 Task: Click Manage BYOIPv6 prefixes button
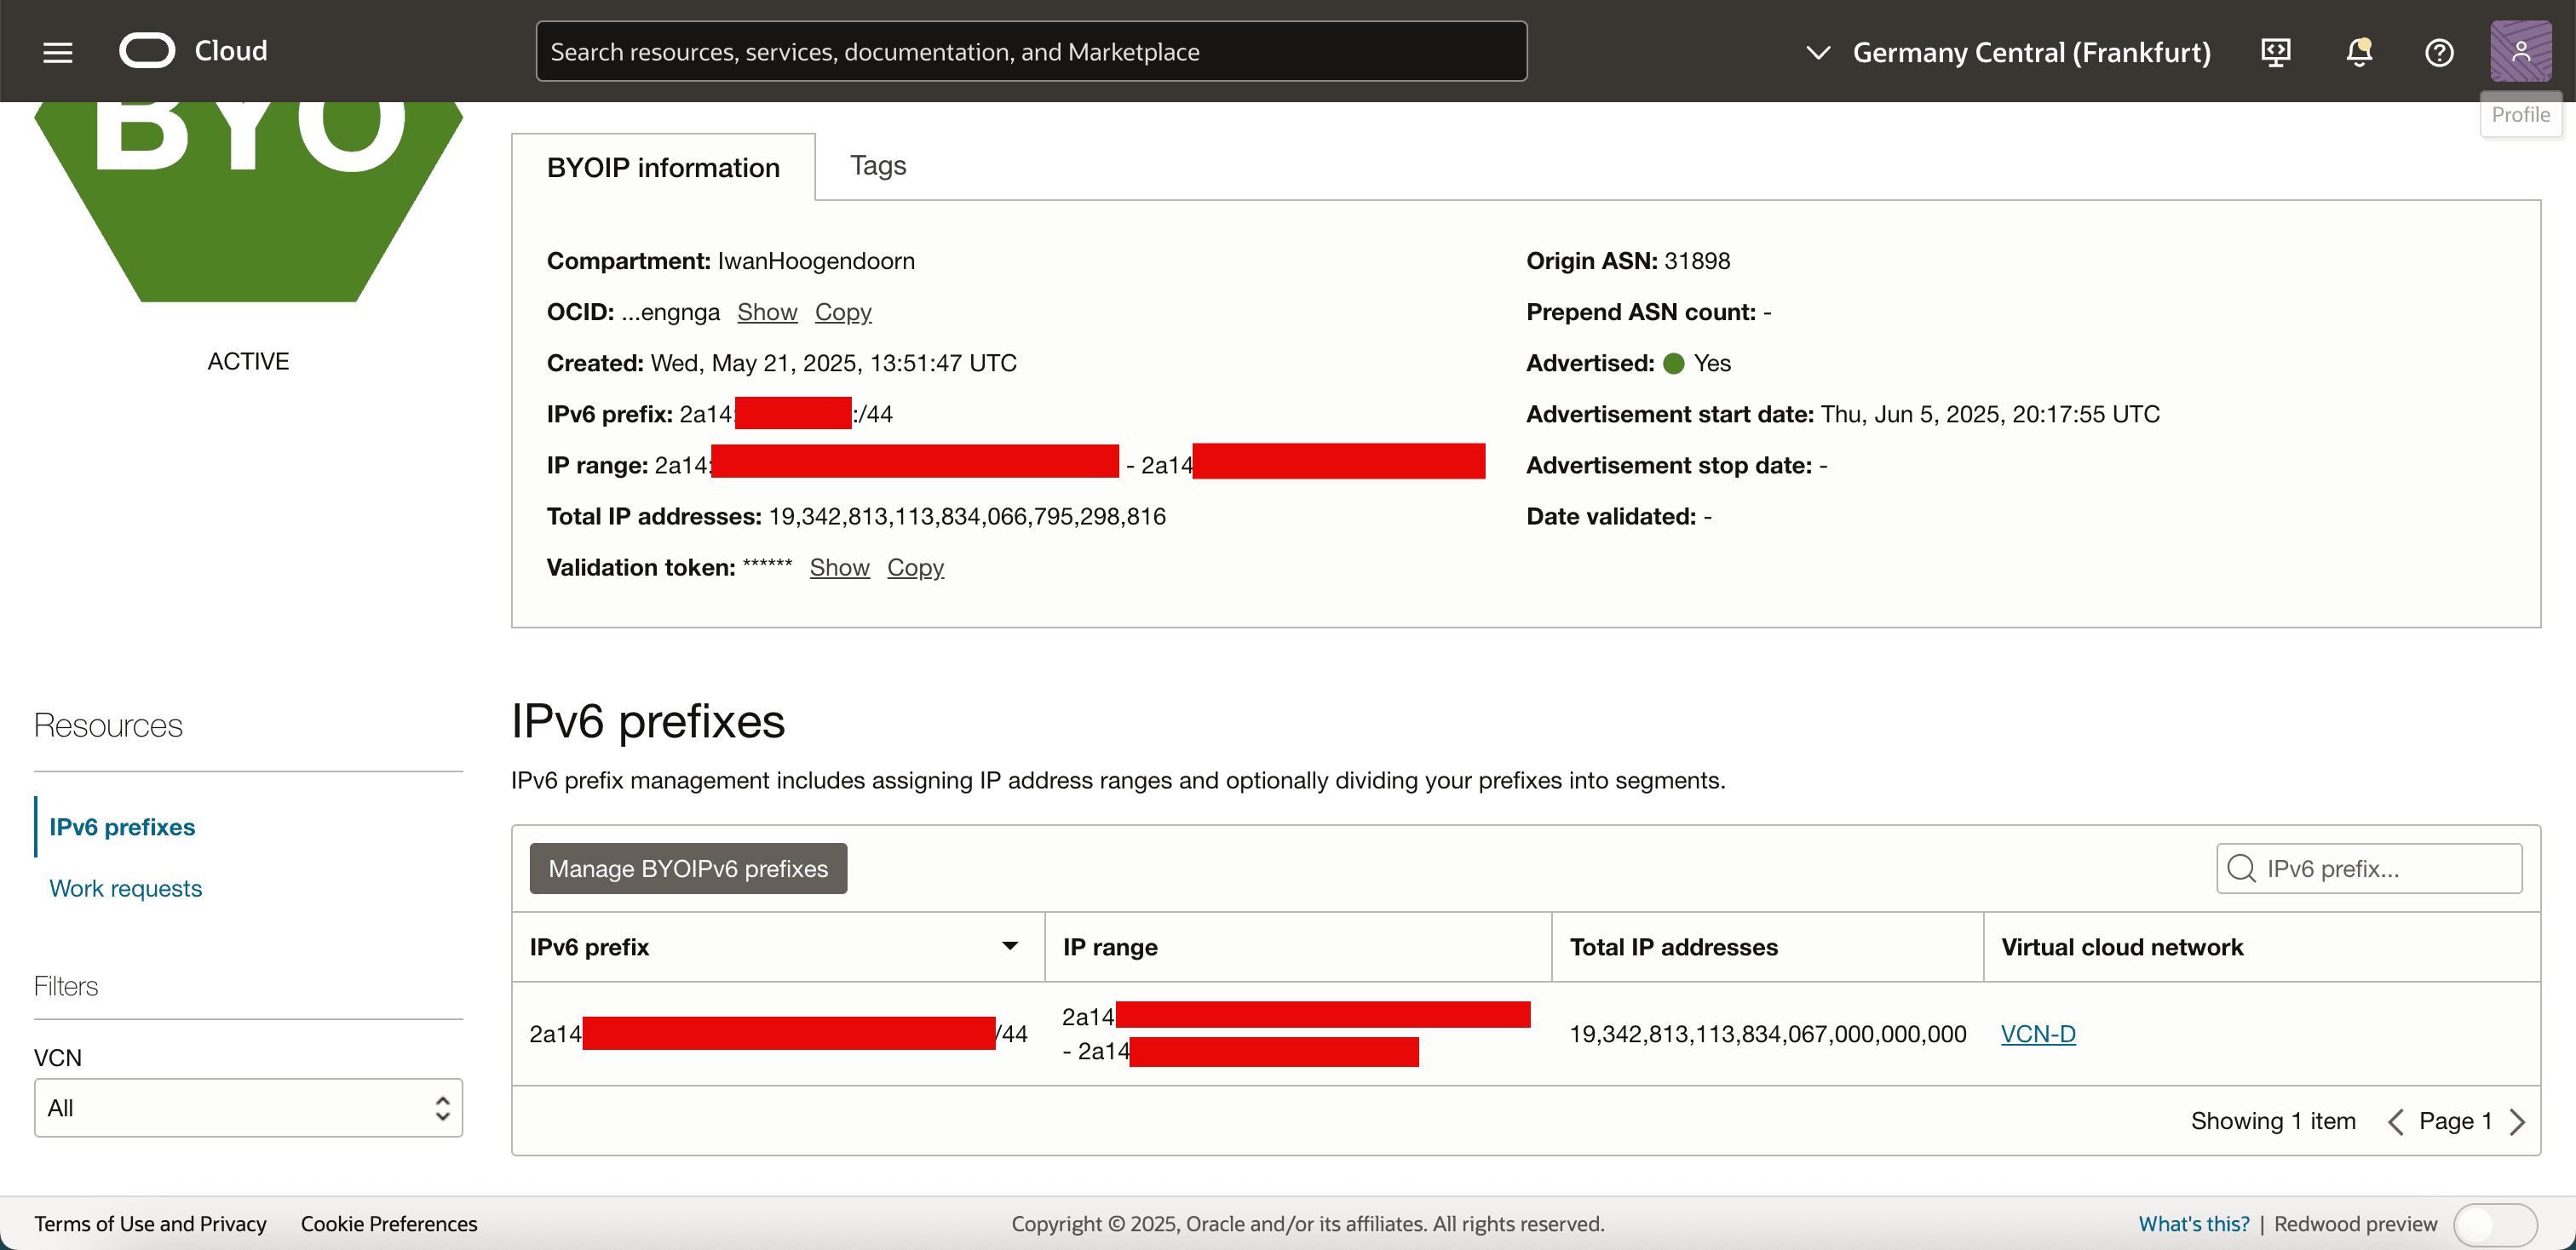point(688,869)
